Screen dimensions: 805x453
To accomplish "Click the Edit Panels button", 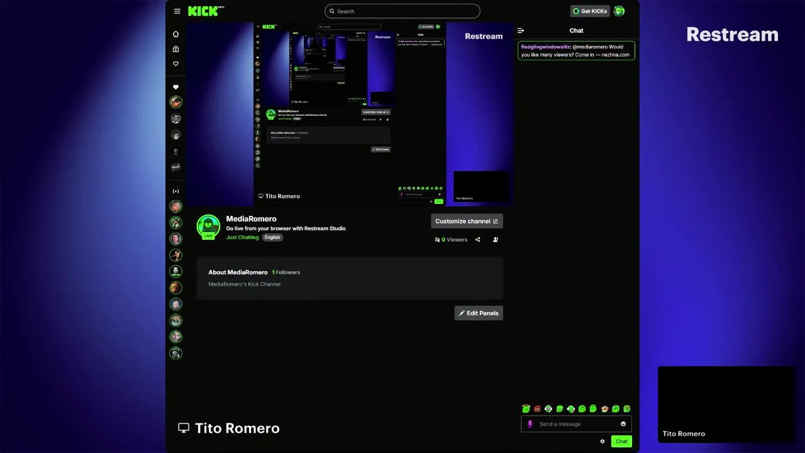I will click(x=479, y=313).
